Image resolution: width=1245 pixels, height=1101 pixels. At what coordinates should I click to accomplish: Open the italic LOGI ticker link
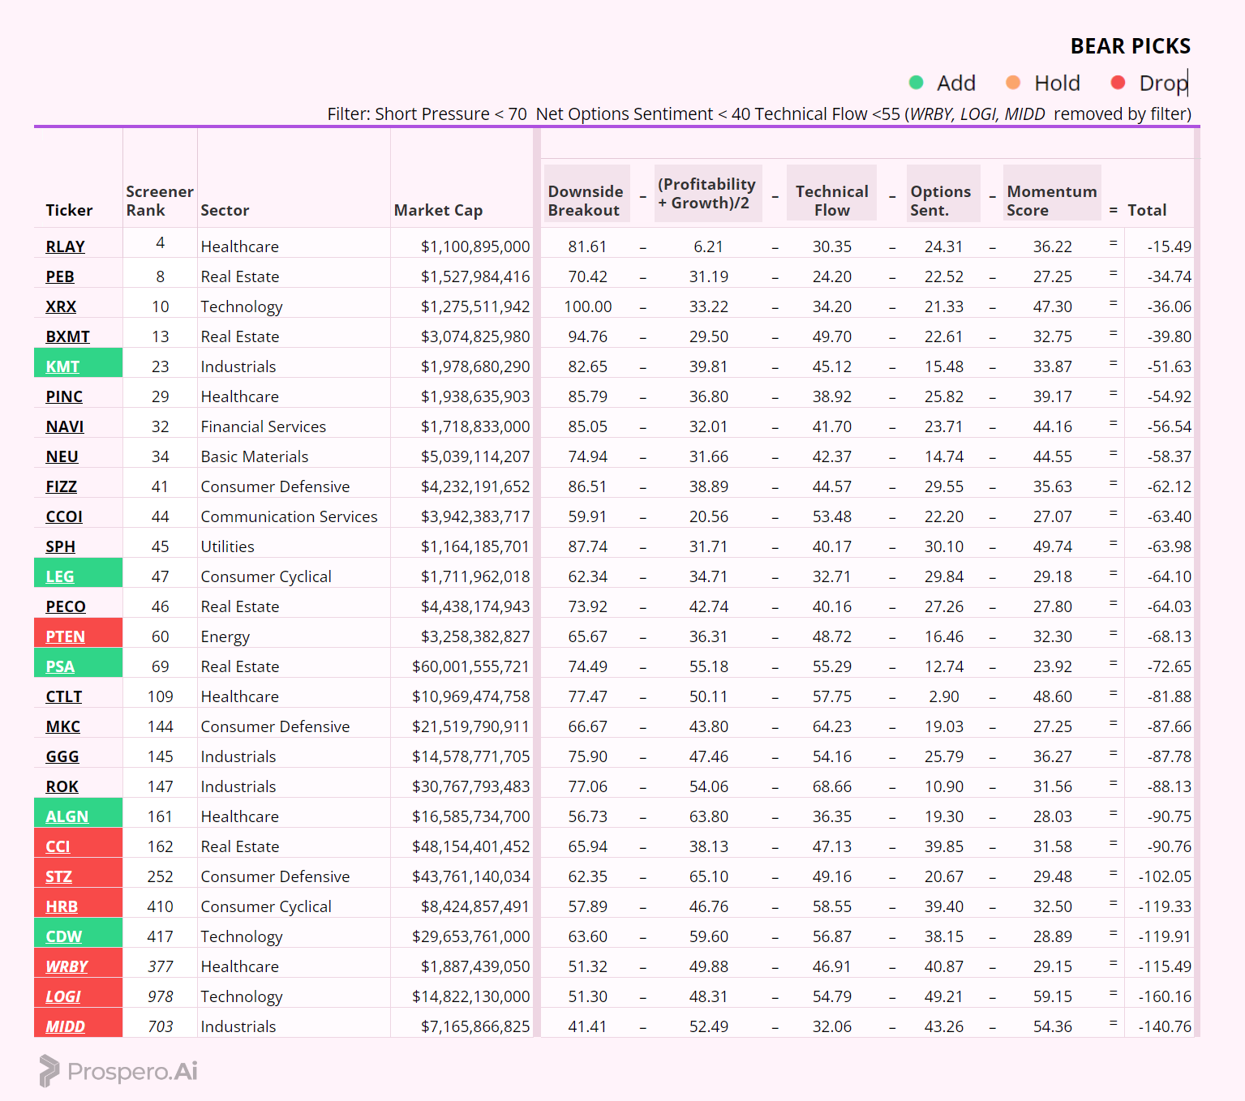[63, 996]
